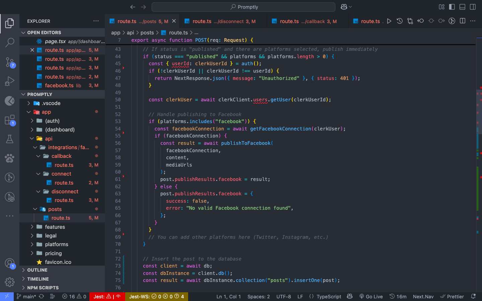Start Go Live server from the status bar

pyautogui.click(x=371, y=296)
